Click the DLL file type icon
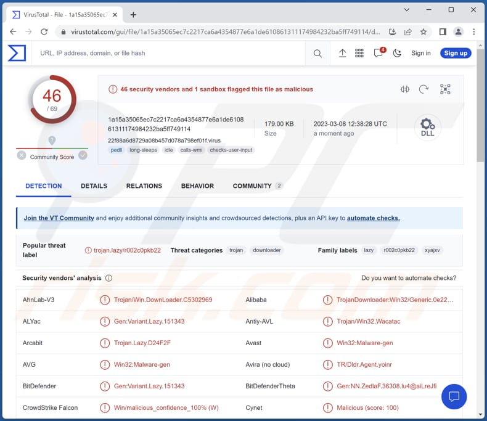The width and height of the screenshot is (487, 421). coord(427,128)
